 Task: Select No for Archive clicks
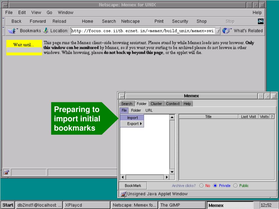click(x=201, y=186)
